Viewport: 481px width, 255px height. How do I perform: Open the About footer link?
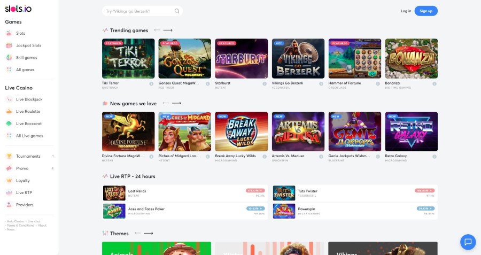(x=42, y=225)
